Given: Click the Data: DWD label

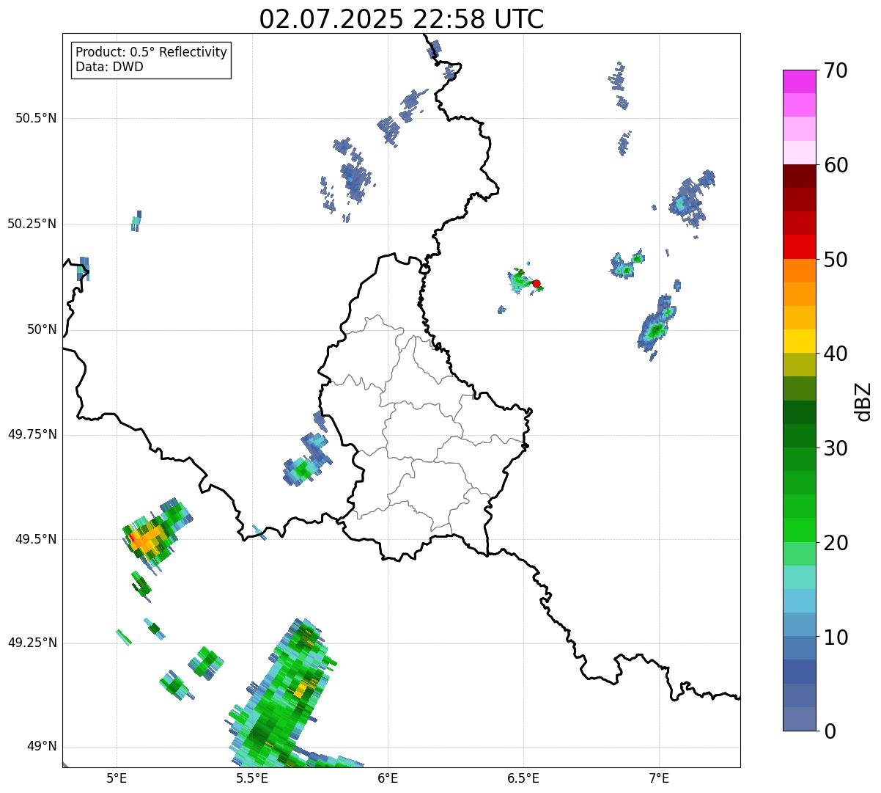Looking at the screenshot, I should pos(109,67).
